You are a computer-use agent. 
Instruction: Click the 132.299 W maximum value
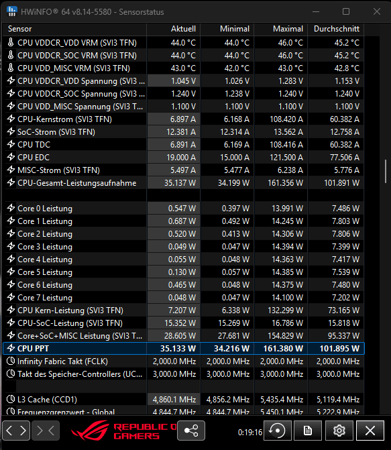(285, 311)
